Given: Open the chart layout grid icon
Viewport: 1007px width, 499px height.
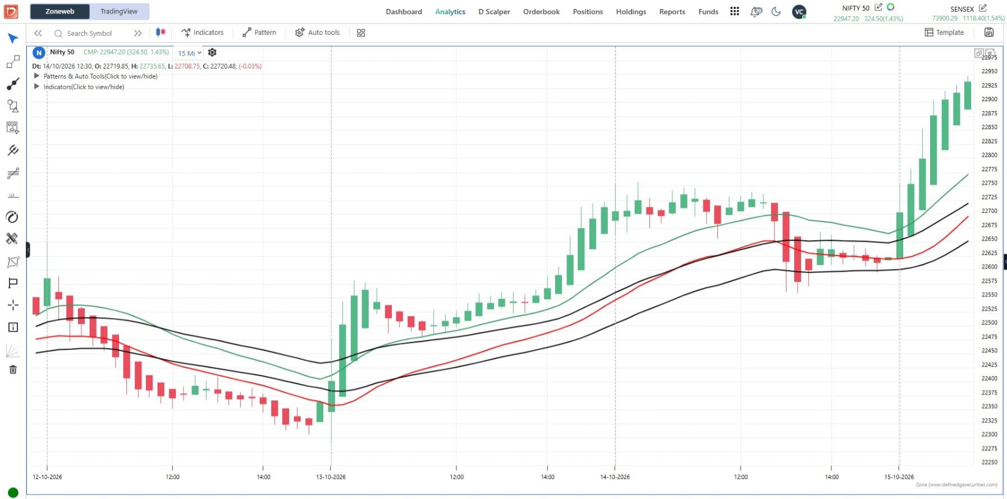Looking at the screenshot, I should pos(361,33).
